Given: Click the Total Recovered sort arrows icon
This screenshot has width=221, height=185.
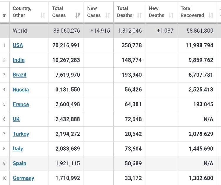Looking at the screenshot, I should [x=211, y=15].
